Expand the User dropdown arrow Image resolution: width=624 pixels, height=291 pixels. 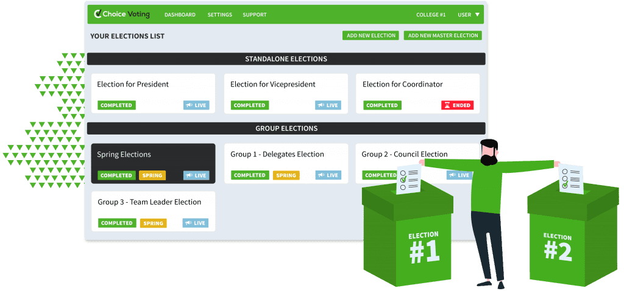click(477, 15)
